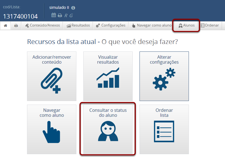Click the Adicionar/remover conteúdo tile
This screenshot has height=163, width=225.
52,76
